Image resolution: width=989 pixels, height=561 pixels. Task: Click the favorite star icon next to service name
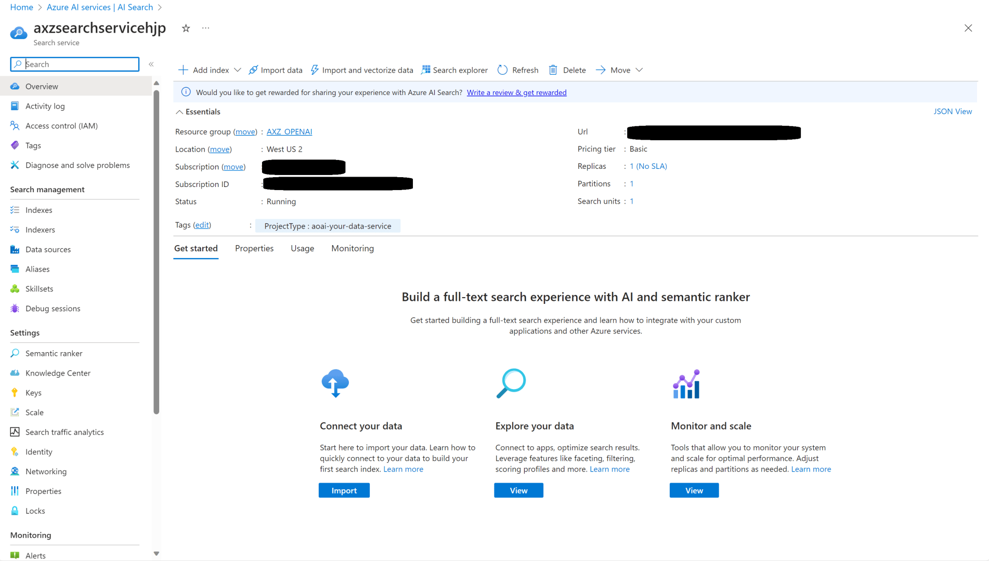click(x=186, y=29)
